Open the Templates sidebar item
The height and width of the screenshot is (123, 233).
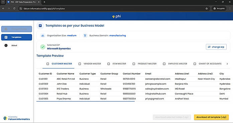click(x=17, y=37)
